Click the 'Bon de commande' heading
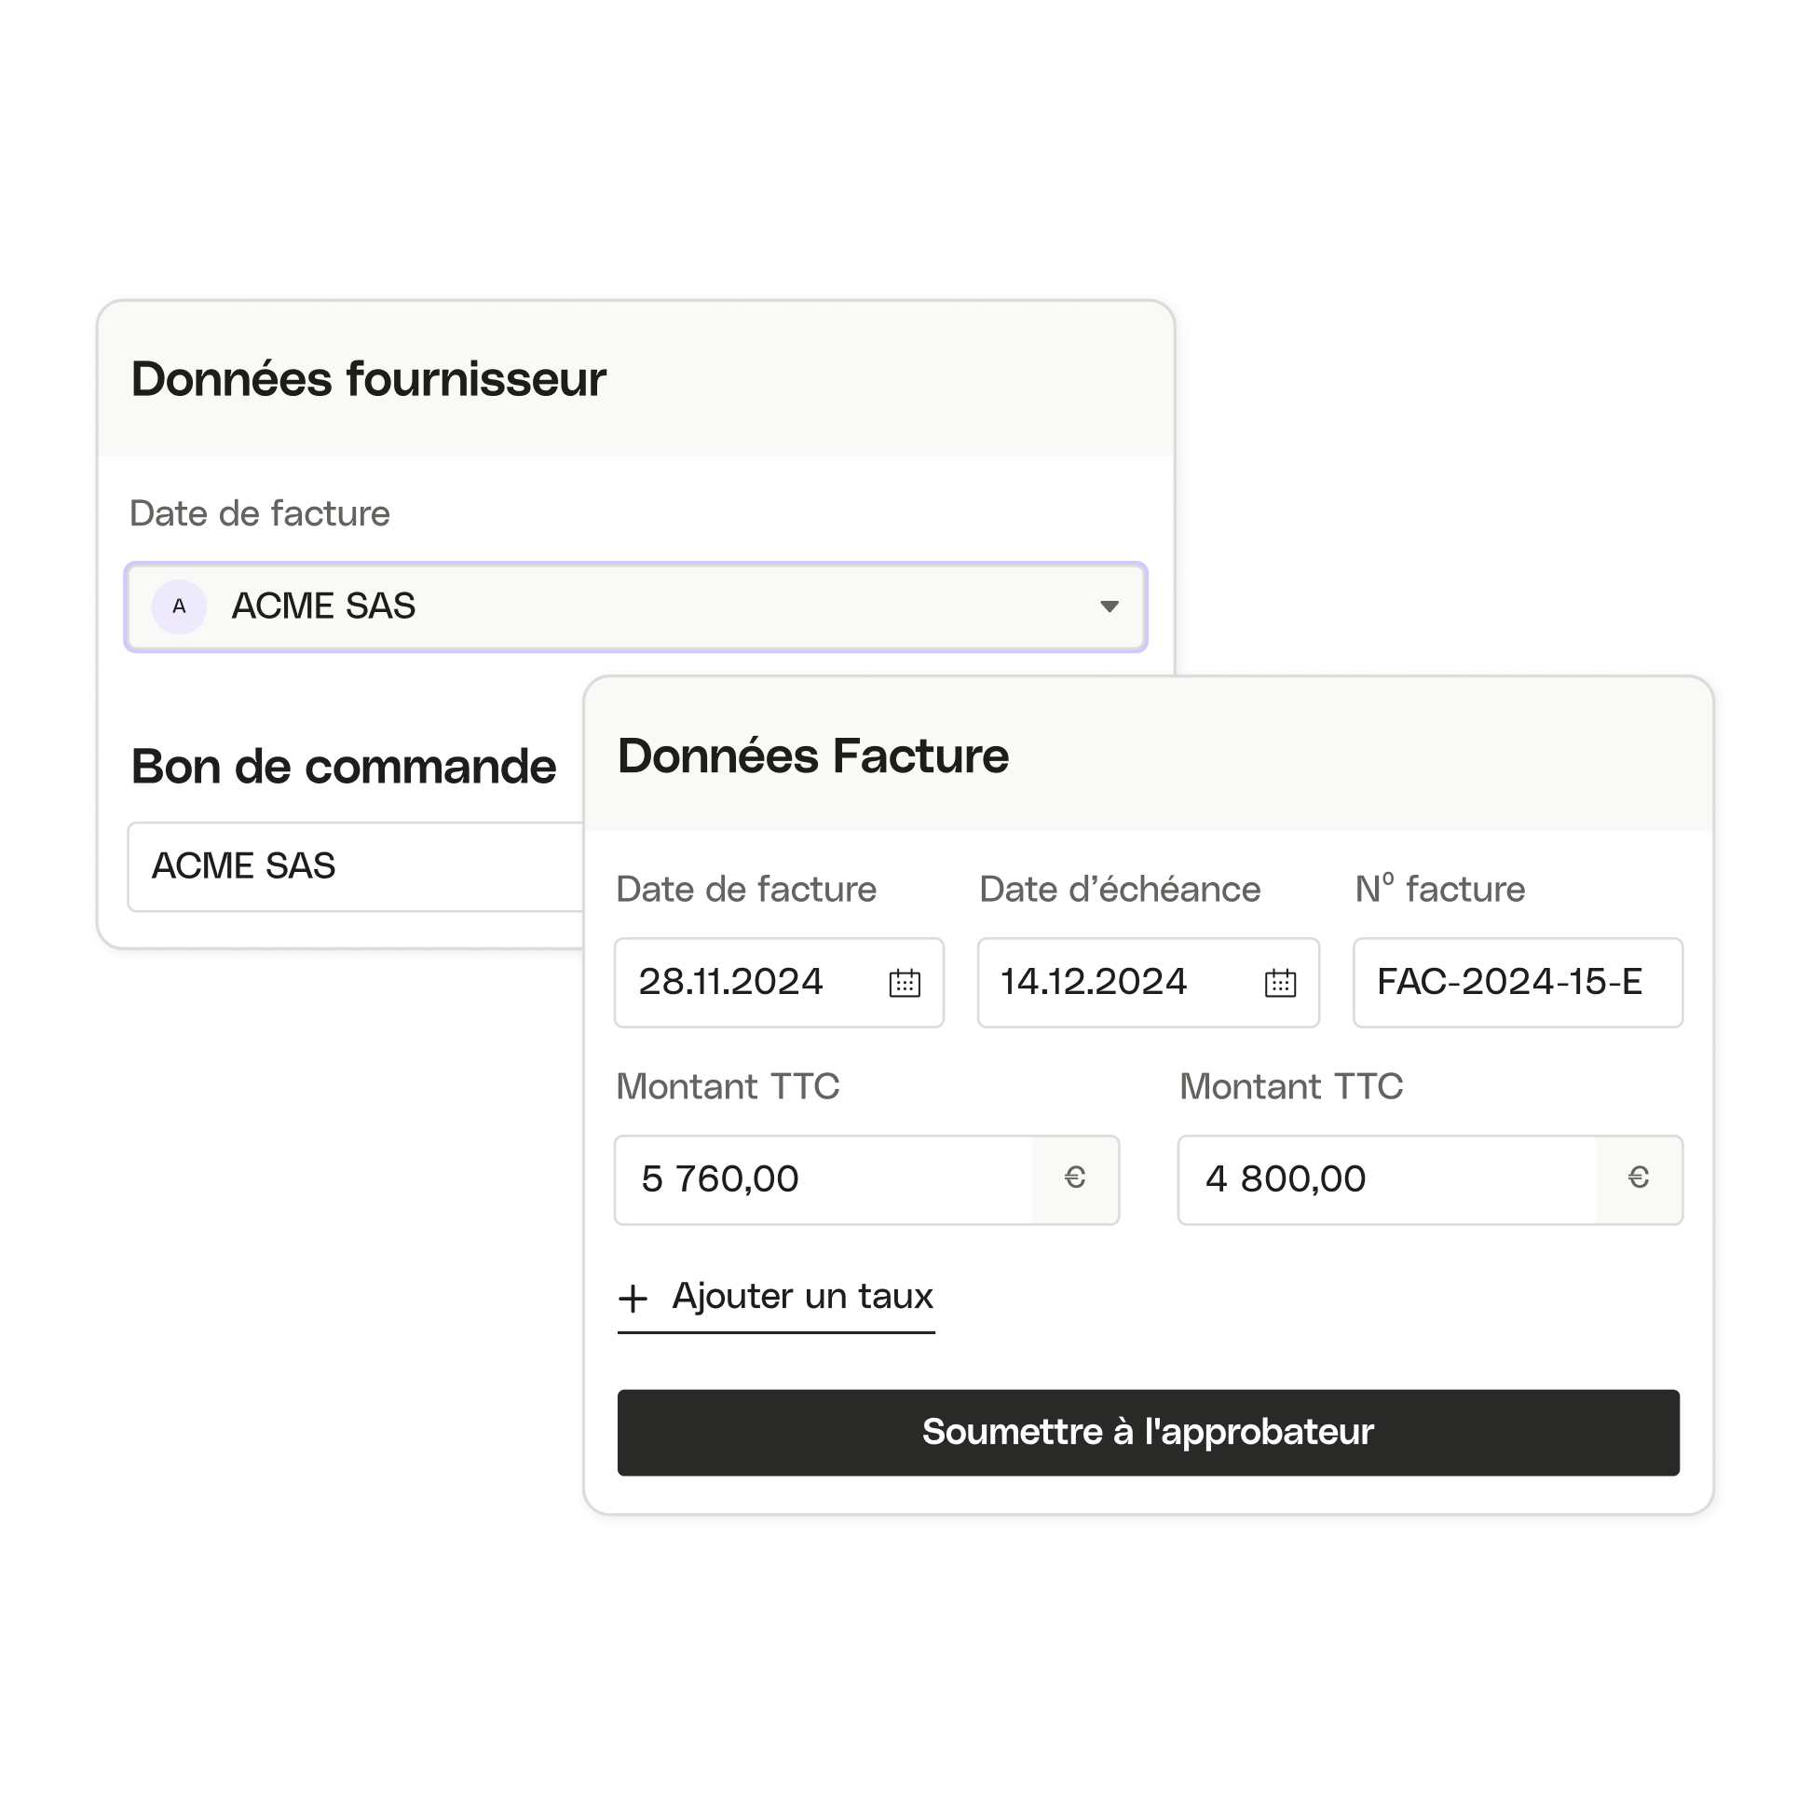Image resolution: width=1811 pixels, height=1811 pixels. coord(343,766)
